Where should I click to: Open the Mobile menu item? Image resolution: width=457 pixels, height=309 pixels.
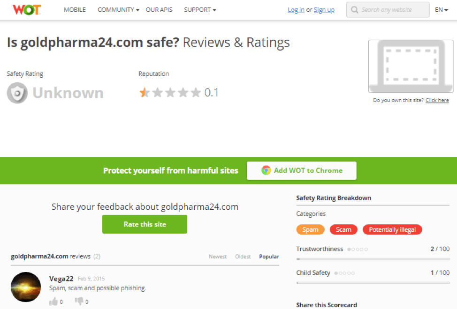click(75, 10)
